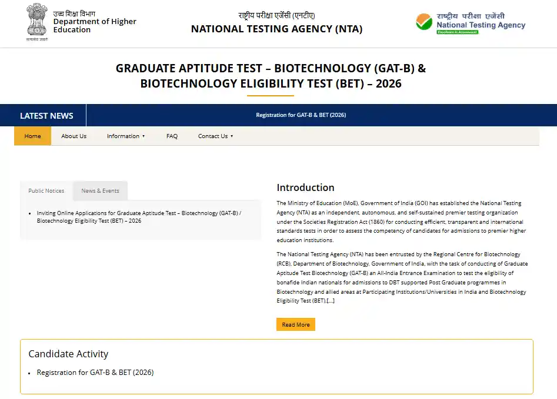Click the Read More button
The image size is (557, 399).
click(295, 324)
